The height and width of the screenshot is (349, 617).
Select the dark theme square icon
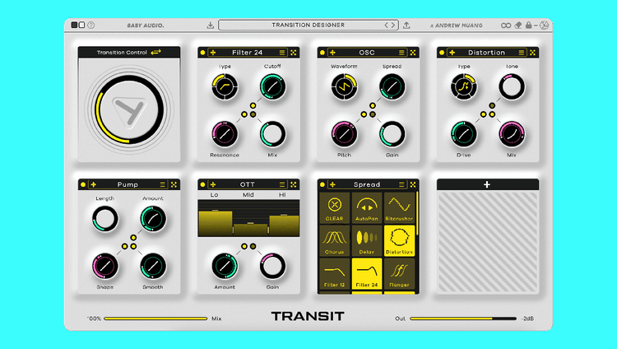74,25
